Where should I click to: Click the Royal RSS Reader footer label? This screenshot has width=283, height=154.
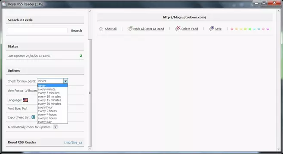[22, 142]
